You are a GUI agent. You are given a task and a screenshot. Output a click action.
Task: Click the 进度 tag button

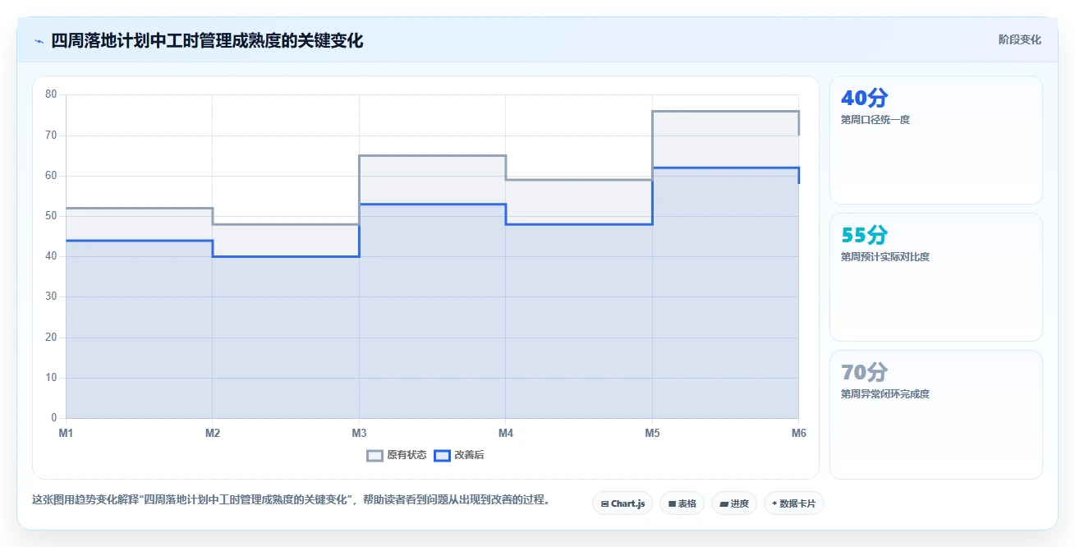(734, 503)
